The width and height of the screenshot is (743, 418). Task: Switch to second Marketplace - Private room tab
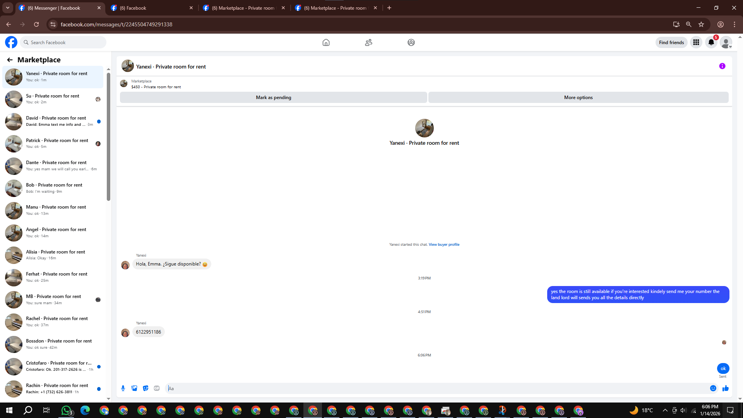(335, 8)
